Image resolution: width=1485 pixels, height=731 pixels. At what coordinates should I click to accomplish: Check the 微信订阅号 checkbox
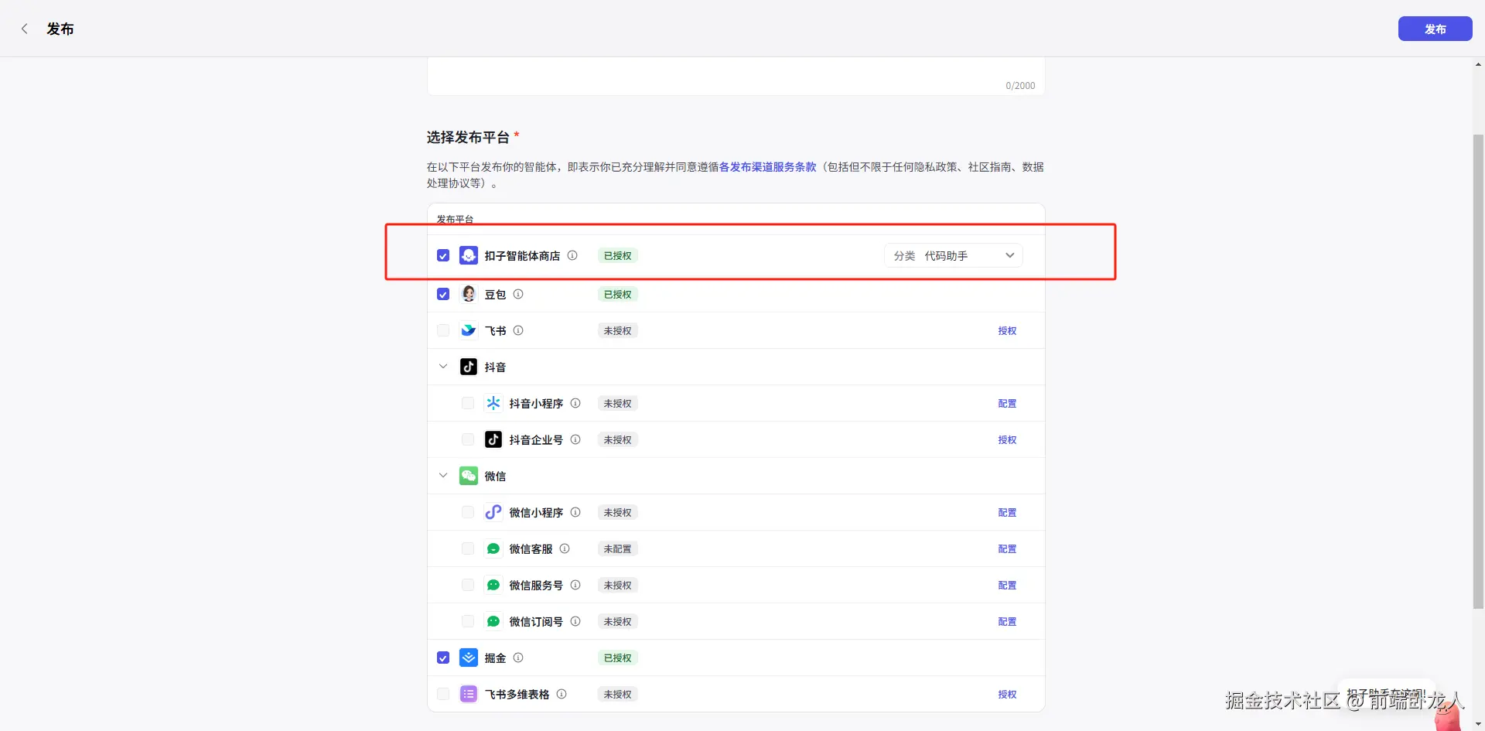[468, 621]
